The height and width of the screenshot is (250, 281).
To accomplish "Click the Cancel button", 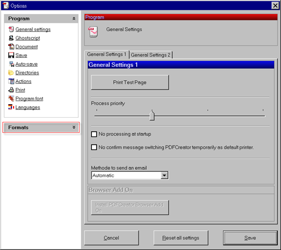I will pos(111,238).
